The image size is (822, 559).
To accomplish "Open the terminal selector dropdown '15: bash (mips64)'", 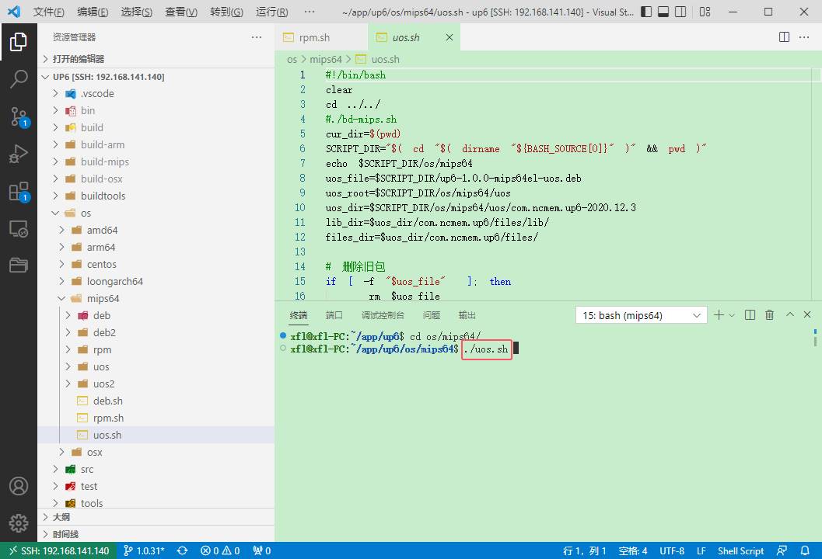I will [641, 315].
